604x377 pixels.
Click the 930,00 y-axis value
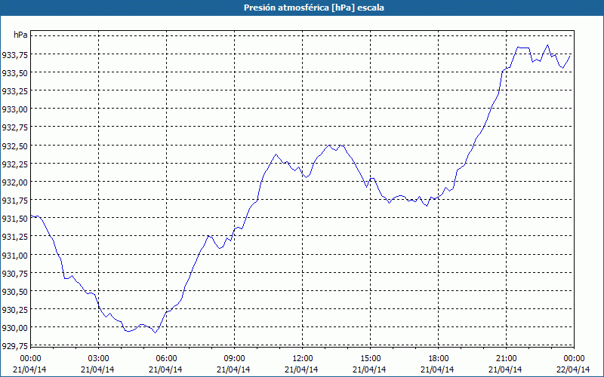[14, 328]
